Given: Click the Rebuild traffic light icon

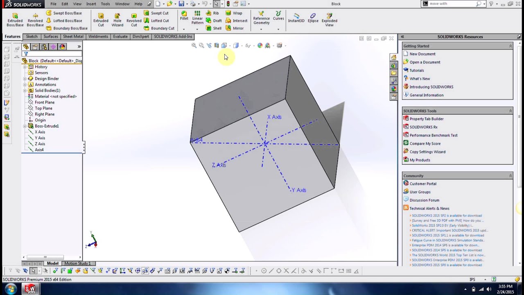Looking at the screenshot, I should (x=228, y=4).
